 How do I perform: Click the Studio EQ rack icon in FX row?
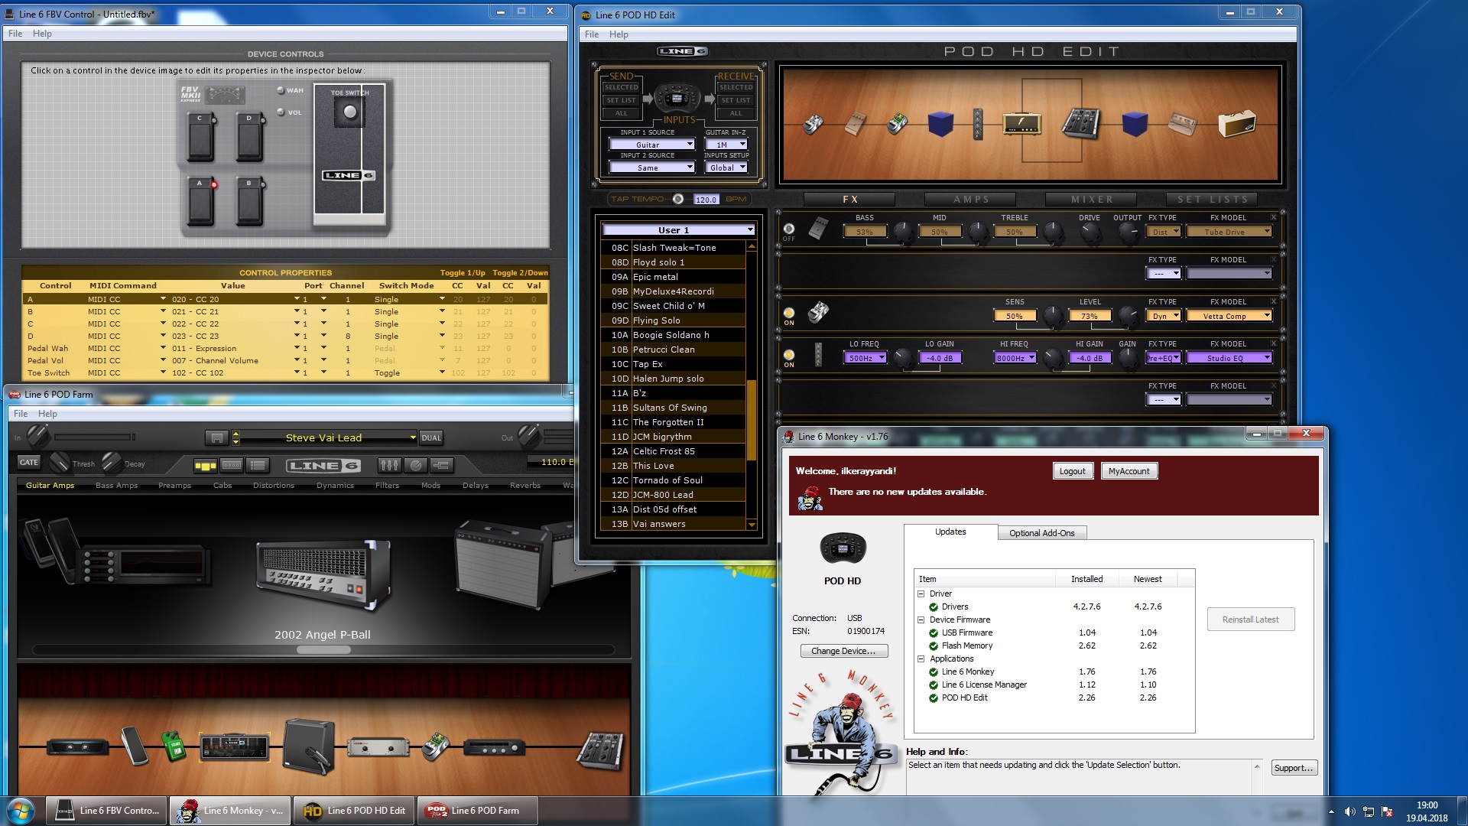818,354
